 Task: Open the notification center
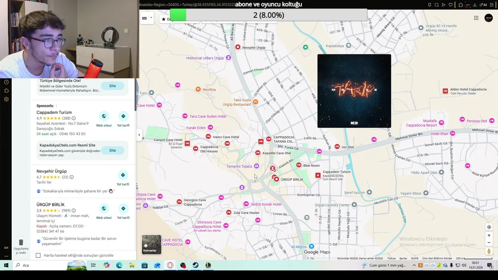click(x=490, y=265)
